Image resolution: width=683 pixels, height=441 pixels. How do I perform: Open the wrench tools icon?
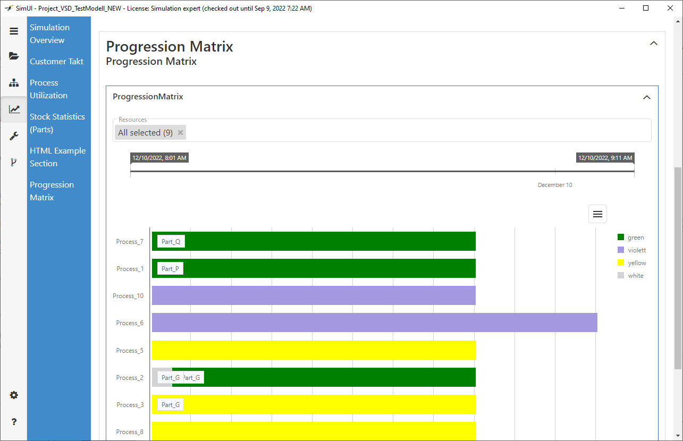[14, 135]
